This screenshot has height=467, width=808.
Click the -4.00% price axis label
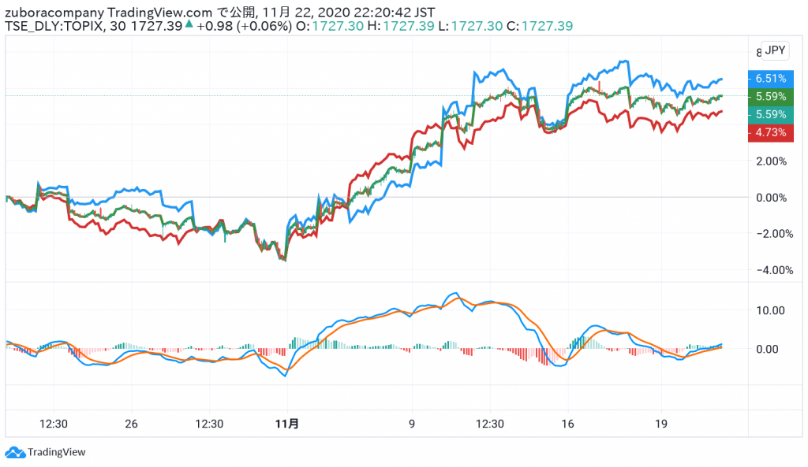coord(769,270)
